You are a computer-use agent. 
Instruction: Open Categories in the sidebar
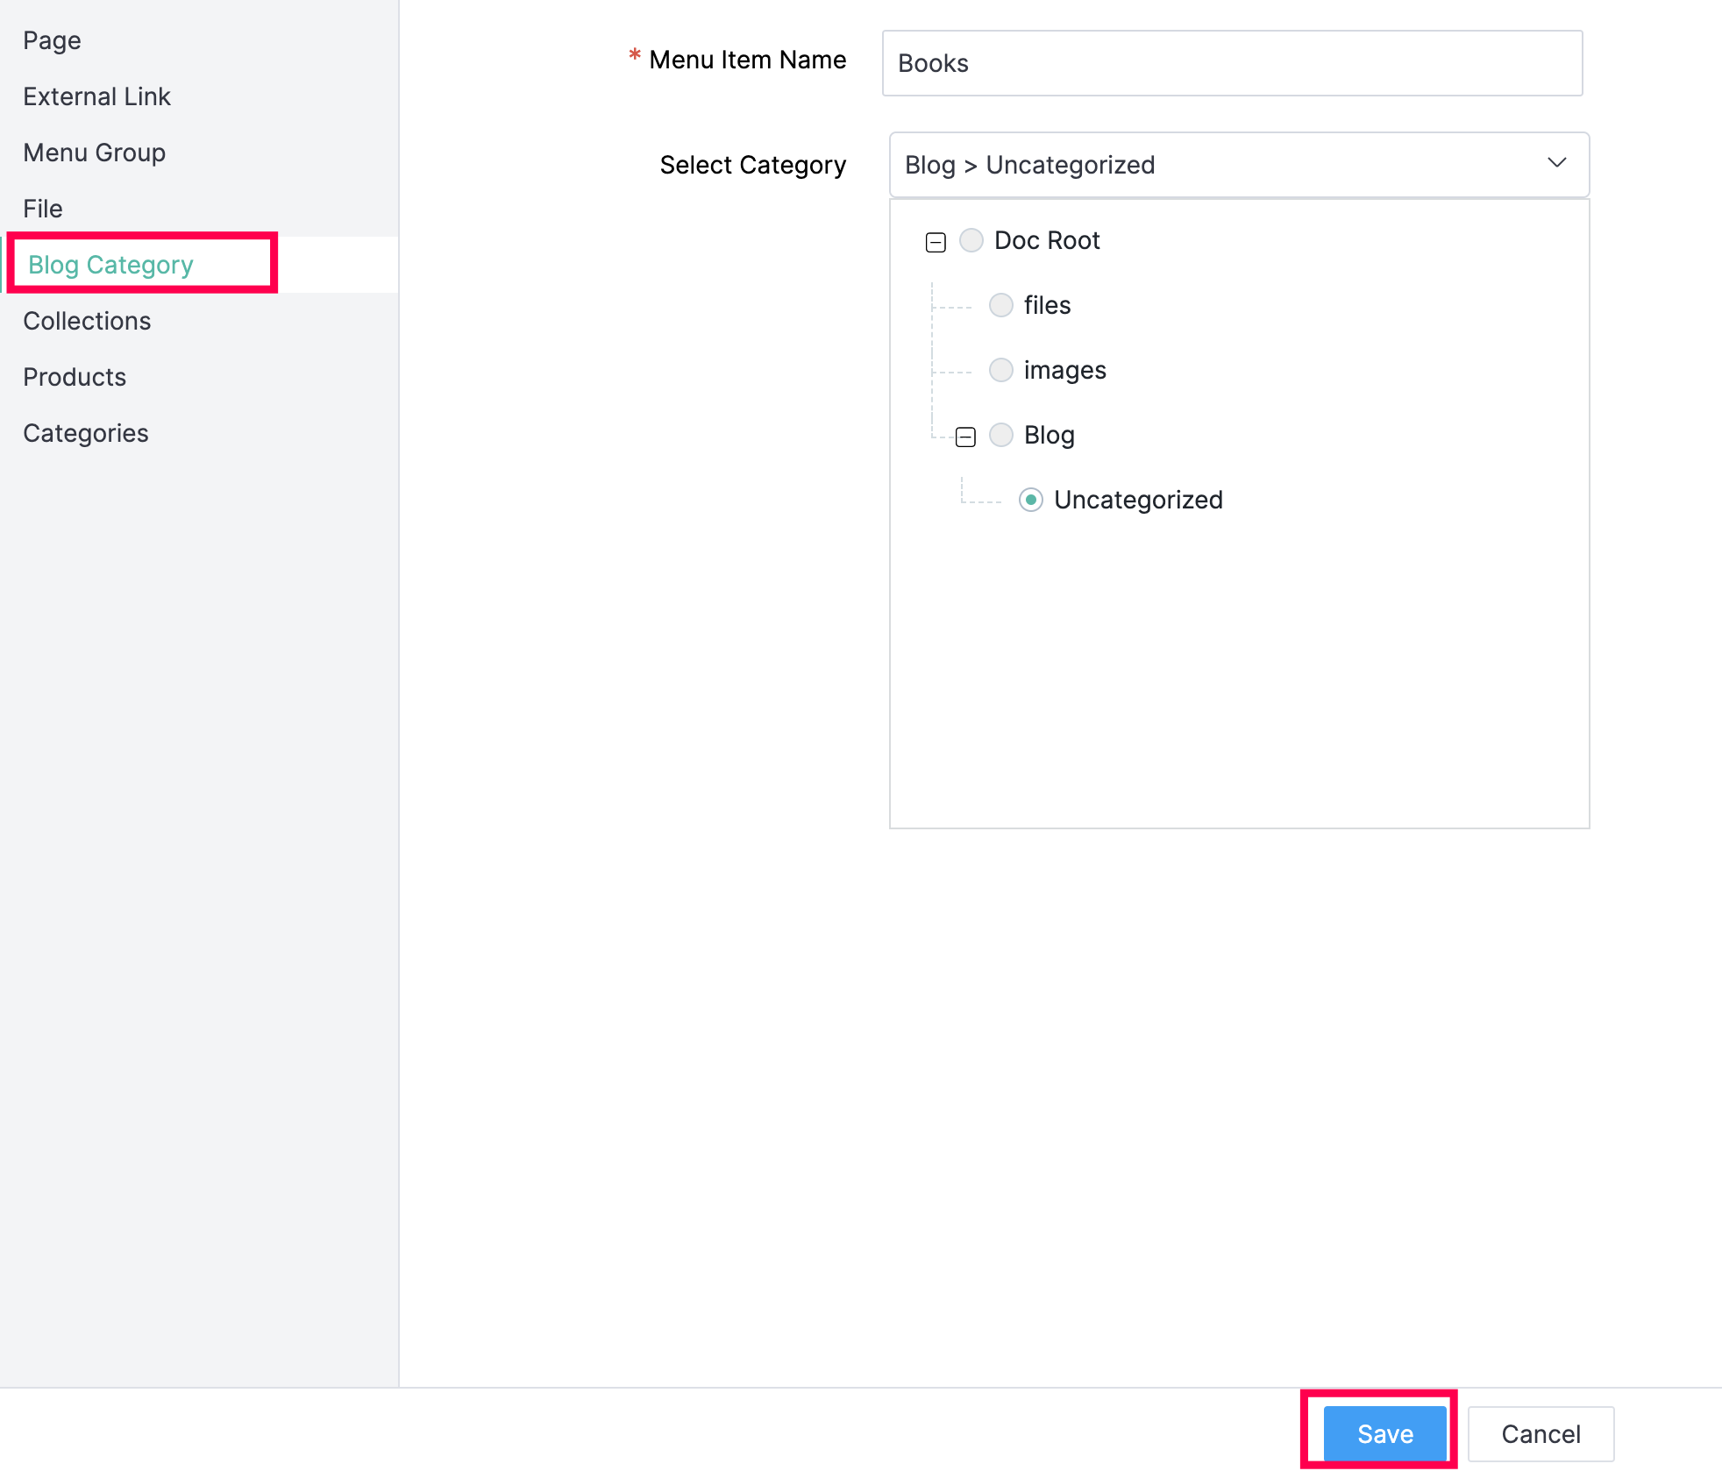[86, 433]
